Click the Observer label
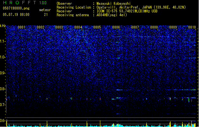Screen dimensions: 199x127 click(64, 3)
